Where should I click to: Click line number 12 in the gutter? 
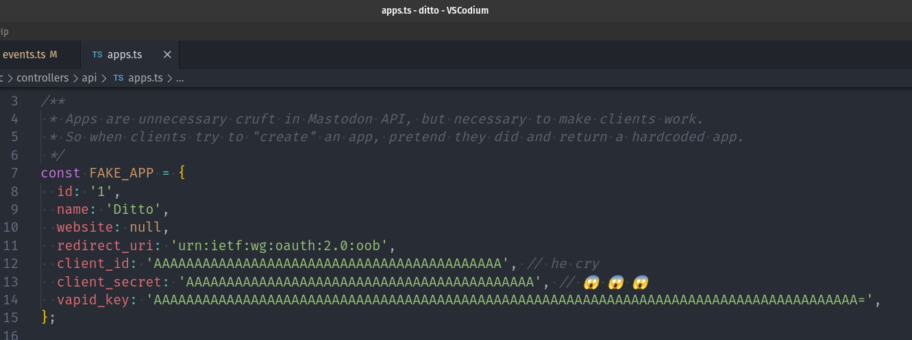tap(12, 263)
